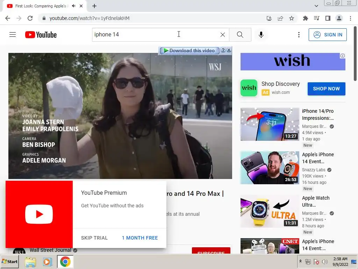The height and width of the screenshot is (269, 358).
Task: Click red YouTube Premium logo image
Action: (x=39, y=214)
